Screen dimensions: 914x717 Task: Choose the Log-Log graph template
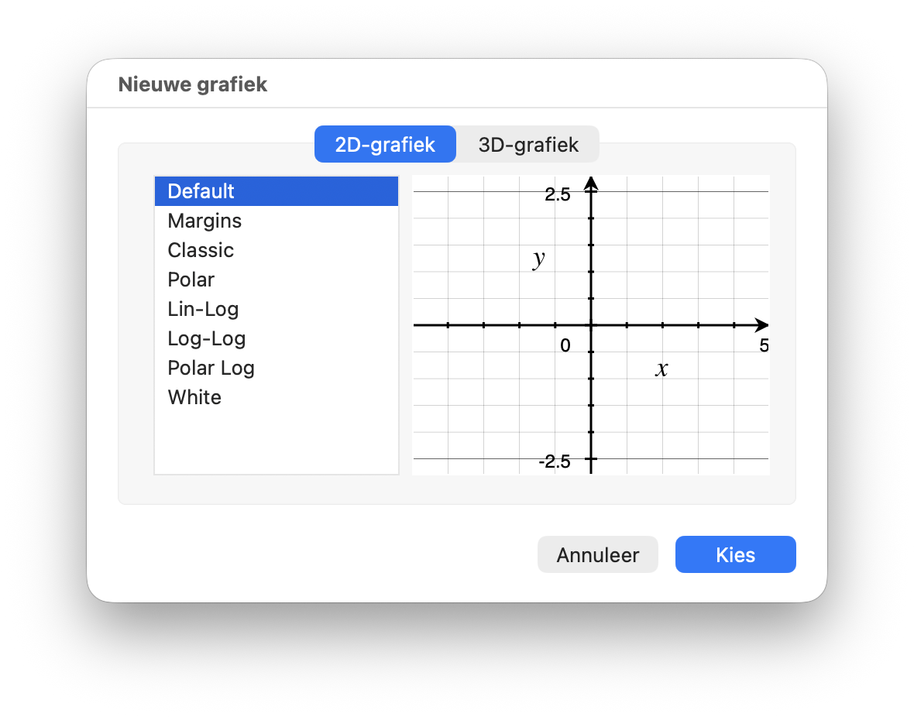[x=207, y=338]
